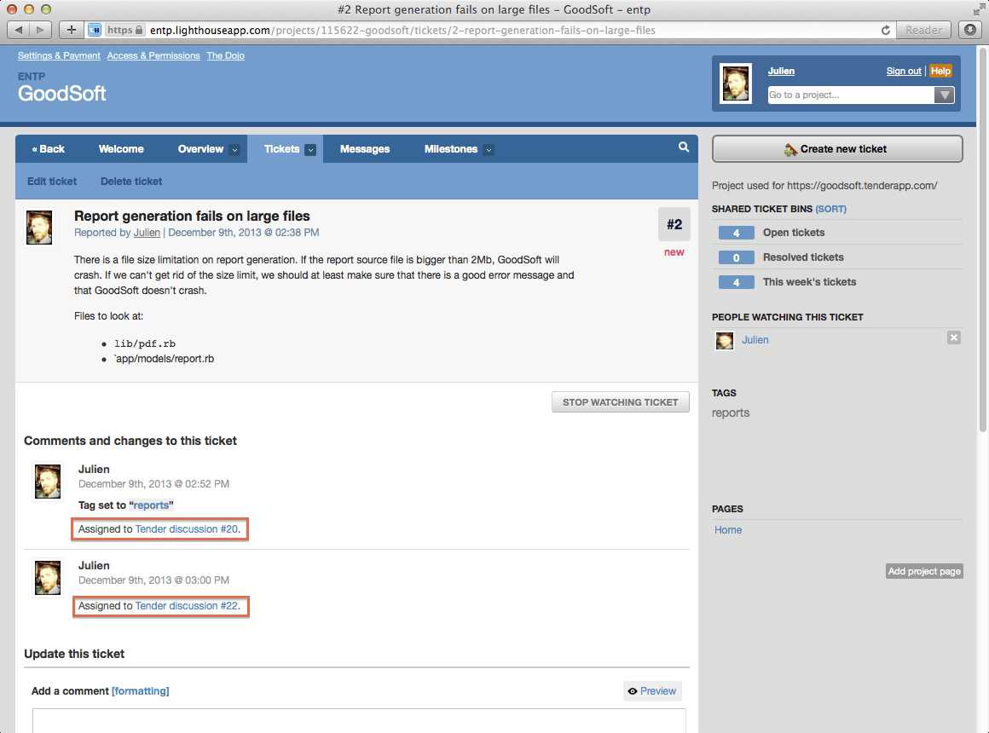Open the Messages tab
The image size is (989, 733).
[365, 149]
